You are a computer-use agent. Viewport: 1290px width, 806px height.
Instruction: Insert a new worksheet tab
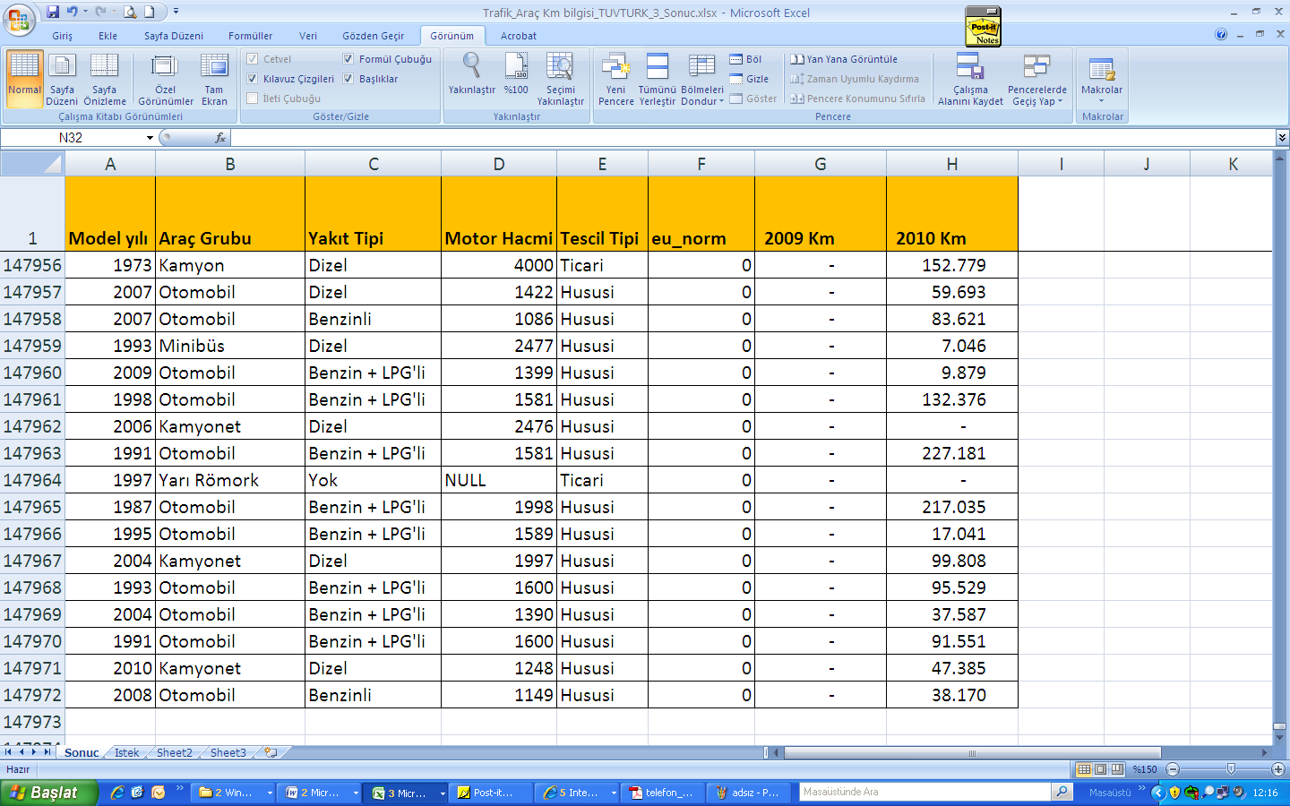[x=271, y=752]
